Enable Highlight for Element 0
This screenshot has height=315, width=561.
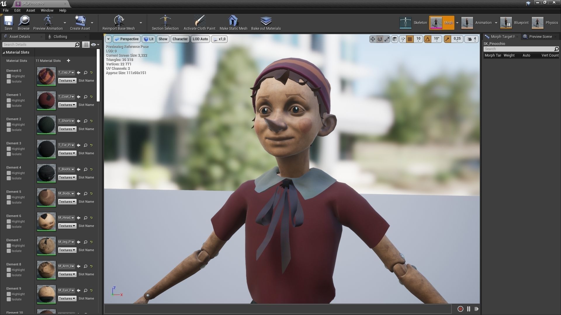coord(9,76)
